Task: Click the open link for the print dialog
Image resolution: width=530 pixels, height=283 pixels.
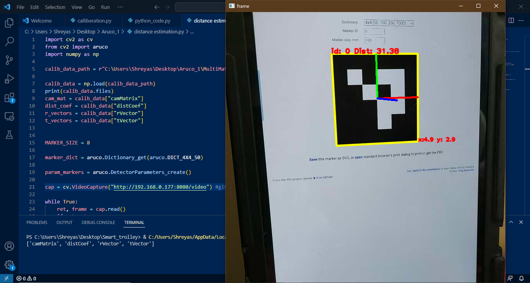Action: pos(359,152)
